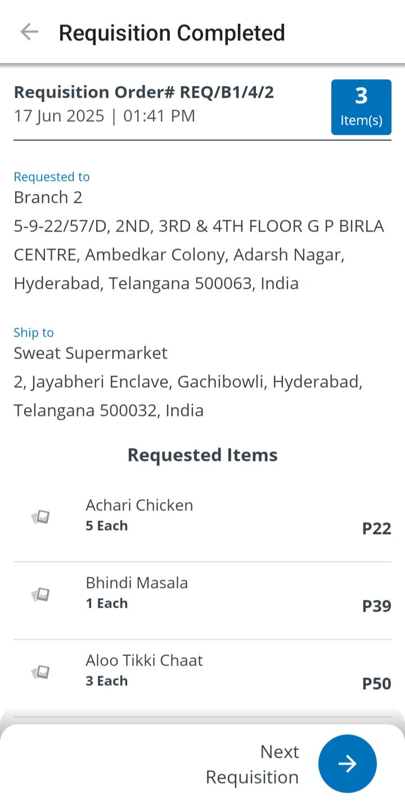Tap the Branch 2 requested-to name
This screenshot has height=809, width=405.
(48, 197)
